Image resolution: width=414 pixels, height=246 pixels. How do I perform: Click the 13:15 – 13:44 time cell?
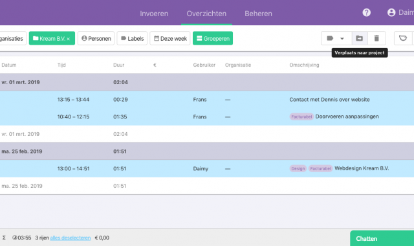pos(73,100)
